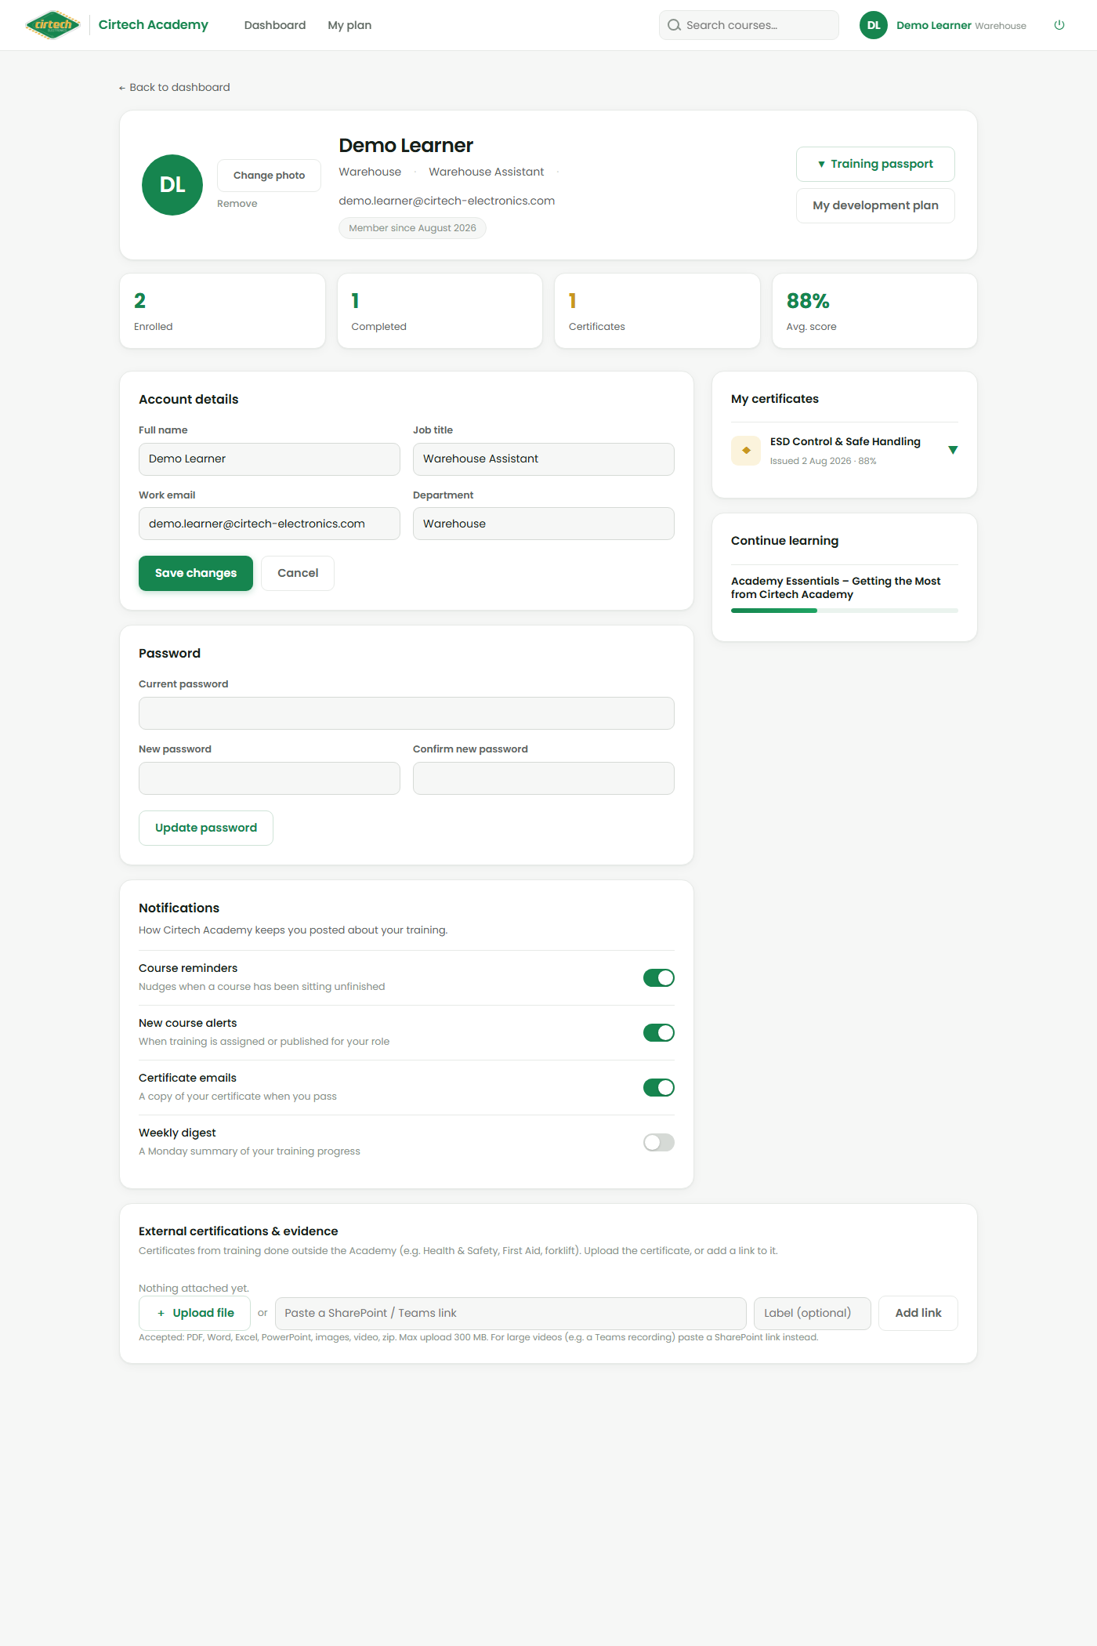Click the Current password field
The image size is (1097, 1646).
[x=407, y=713]
